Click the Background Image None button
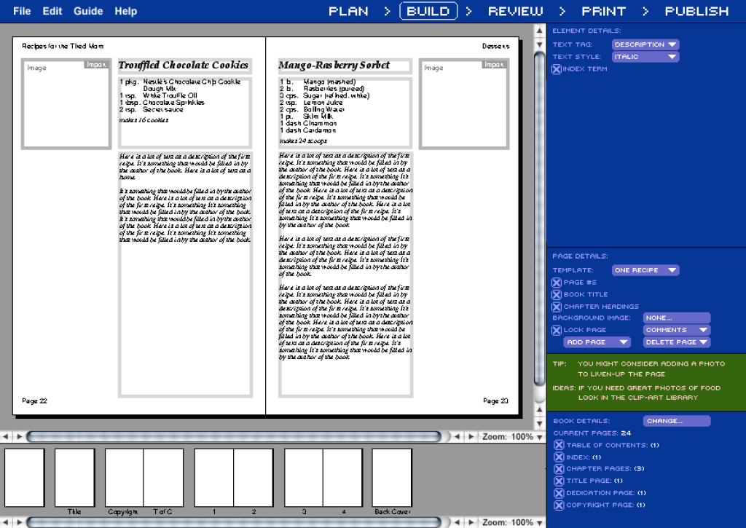The image size is (746, 528). coord(676,318)
